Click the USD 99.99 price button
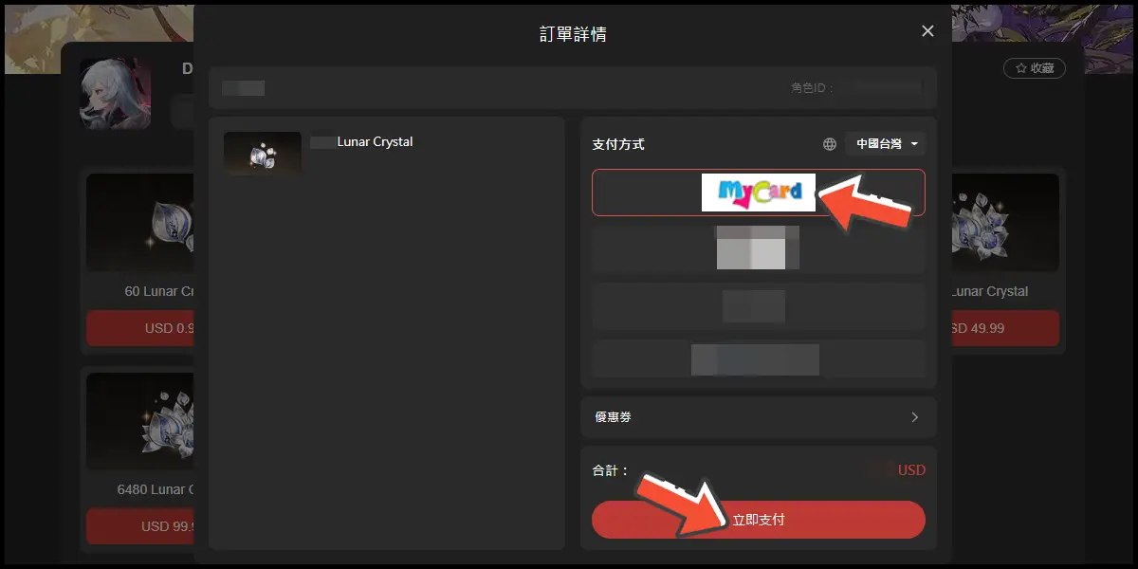This screenshot has height=569, width=1138. click(142, 526)
